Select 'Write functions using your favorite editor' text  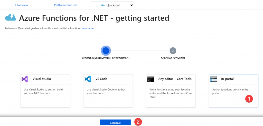171,93
